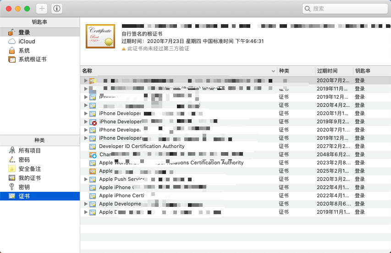Expand the revoked iPhone Developer certificate

coord(86,121)
